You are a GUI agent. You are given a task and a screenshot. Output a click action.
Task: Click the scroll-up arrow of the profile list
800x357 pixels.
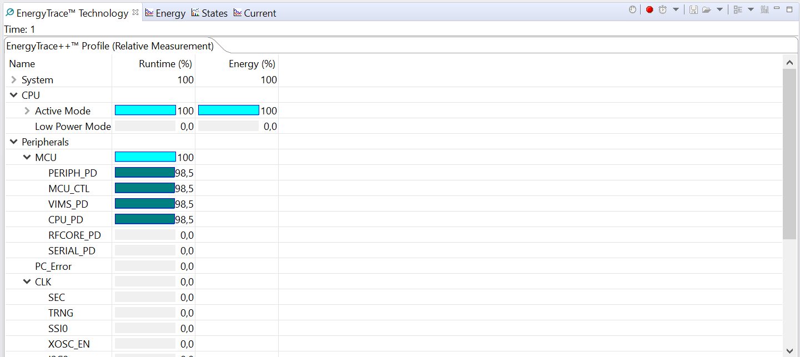789,62
